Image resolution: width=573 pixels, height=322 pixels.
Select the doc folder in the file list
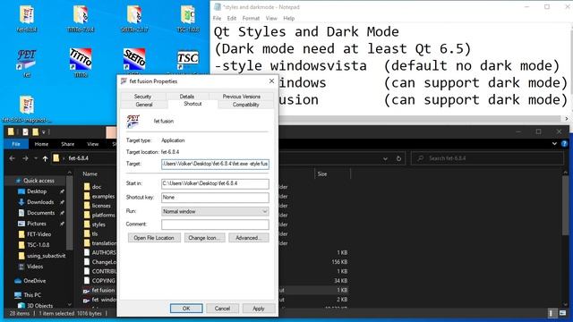97,187
